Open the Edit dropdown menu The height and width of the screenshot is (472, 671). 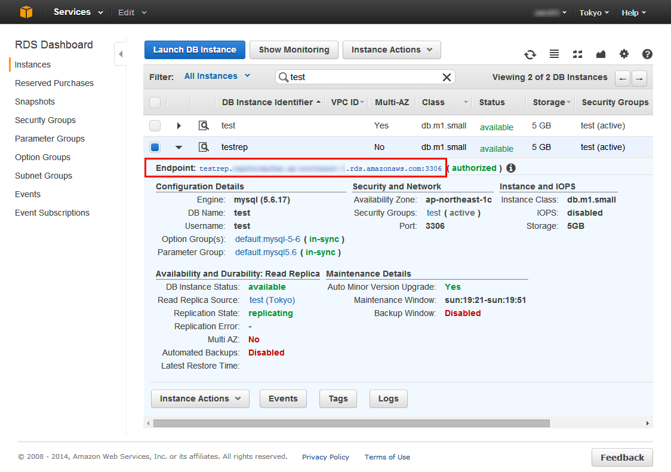pyautogui.click(x=133, y=13)
